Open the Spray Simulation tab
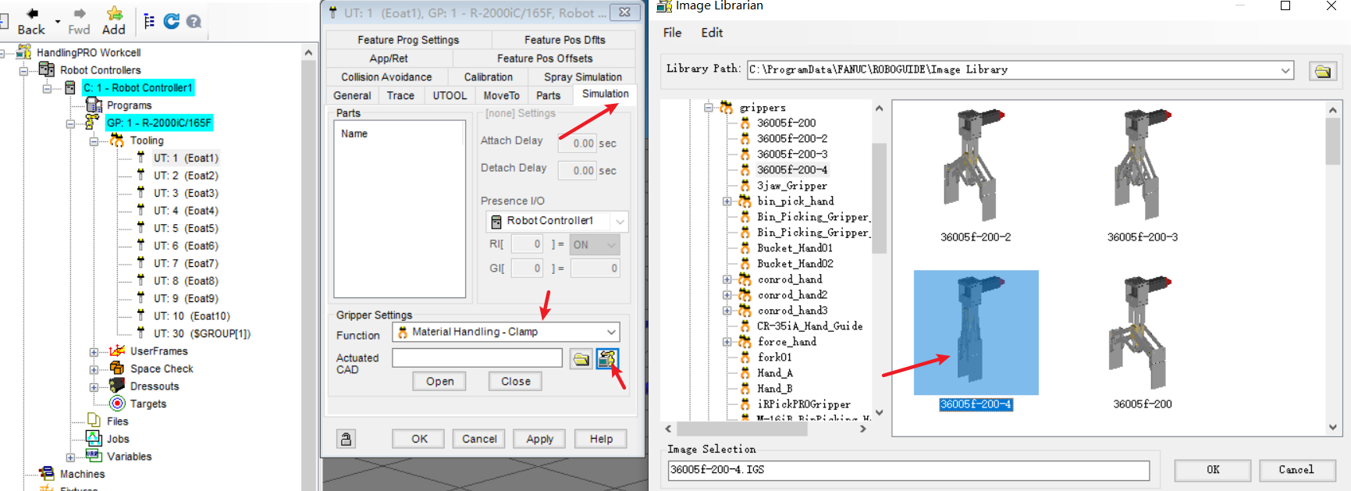The height and width of the screenshot is (491, 1351). (x=583, y=77)
